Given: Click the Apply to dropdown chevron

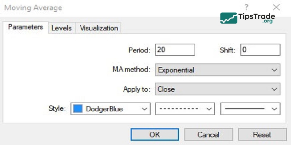Looking at the screenshot, I should [274, 89].
